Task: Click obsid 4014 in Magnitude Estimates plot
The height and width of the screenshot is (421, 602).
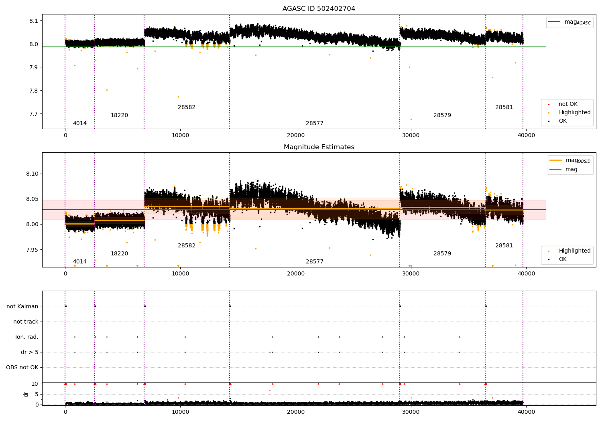Action: point(80,262)
